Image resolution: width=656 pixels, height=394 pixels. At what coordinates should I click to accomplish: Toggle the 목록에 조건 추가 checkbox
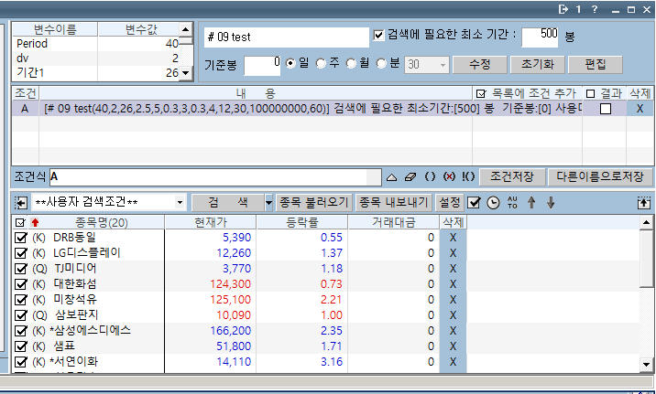(x=481, y=93)
